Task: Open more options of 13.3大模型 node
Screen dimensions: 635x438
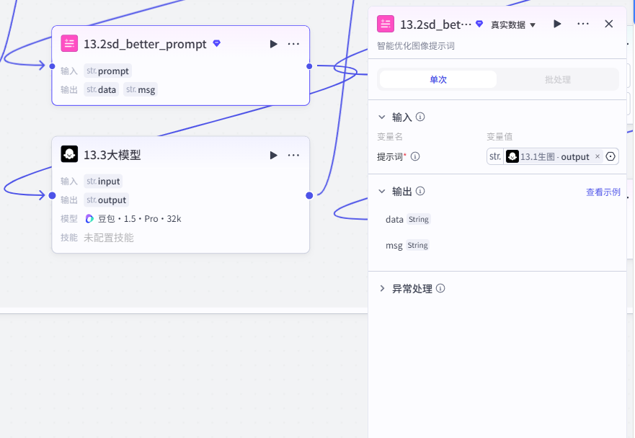Action: [293, 155]
